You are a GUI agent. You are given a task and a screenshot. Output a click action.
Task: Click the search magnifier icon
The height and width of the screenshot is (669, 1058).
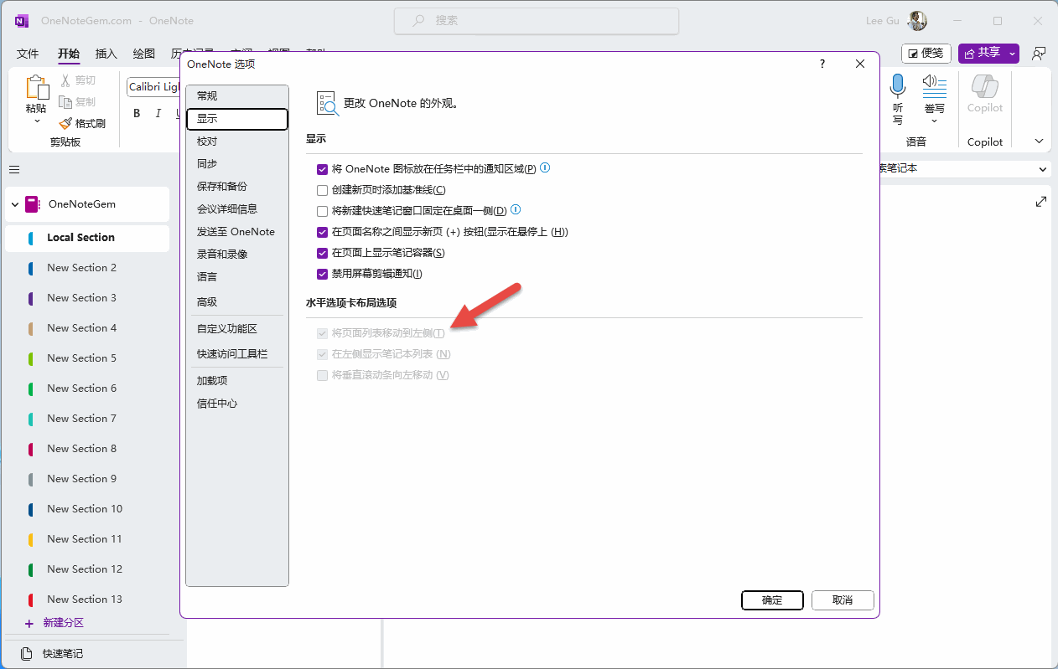pos(419,21)
